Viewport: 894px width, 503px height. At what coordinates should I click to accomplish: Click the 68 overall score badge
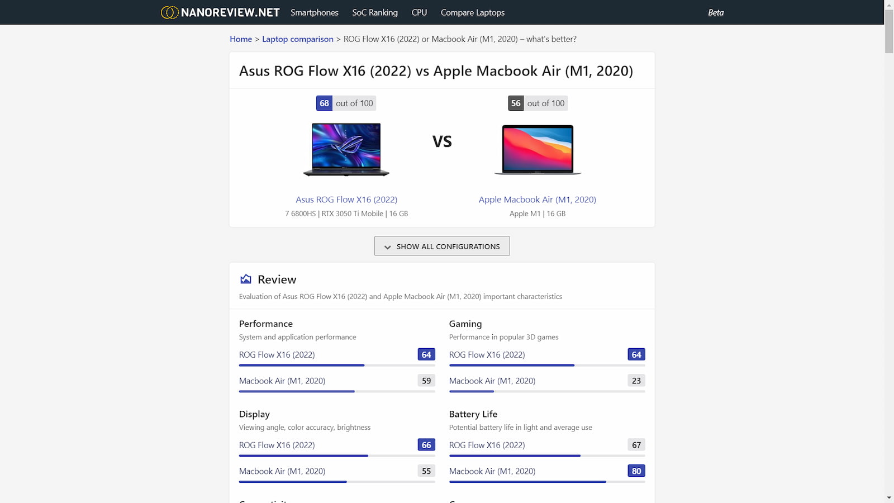pyautogui.click(x=324, y=103)
